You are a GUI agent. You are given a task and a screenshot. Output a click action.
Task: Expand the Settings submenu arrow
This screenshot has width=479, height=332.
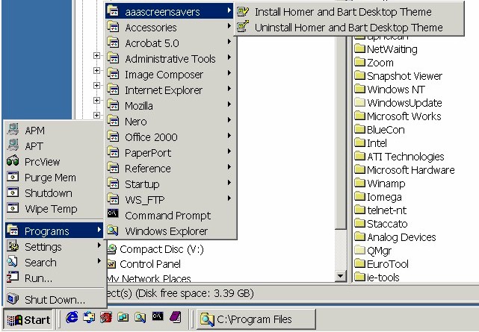coord(99,245)
